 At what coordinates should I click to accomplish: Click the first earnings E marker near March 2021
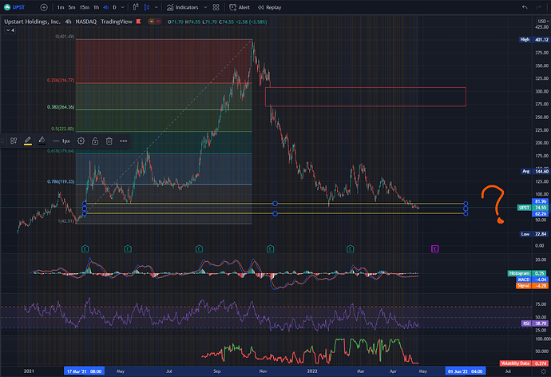pyautogui.click(x=85, y=248)
